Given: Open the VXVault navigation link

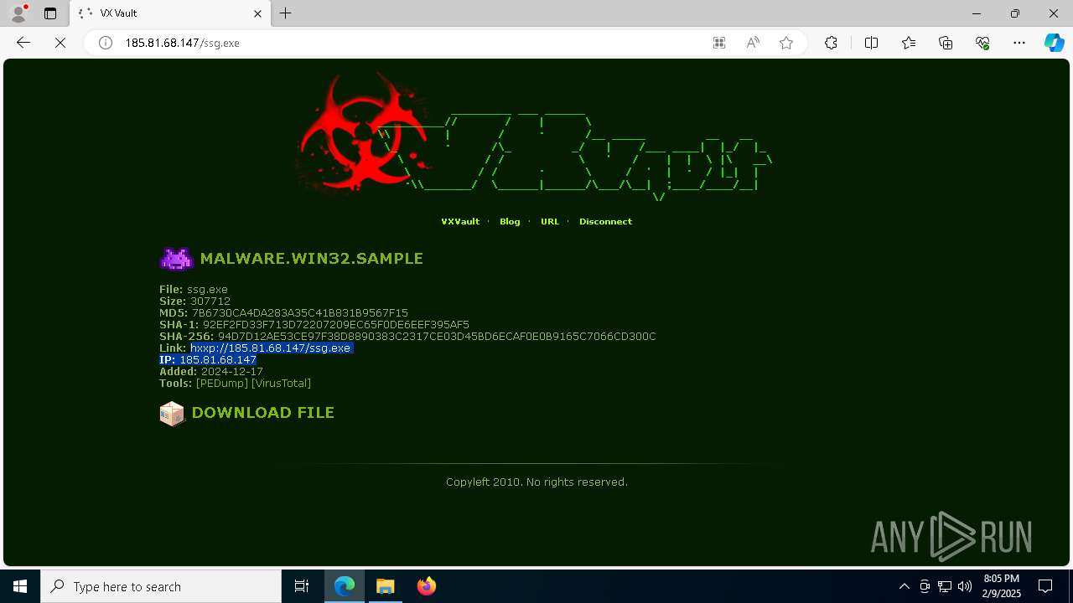Looking at the screenshot, I should pos(460,221).
